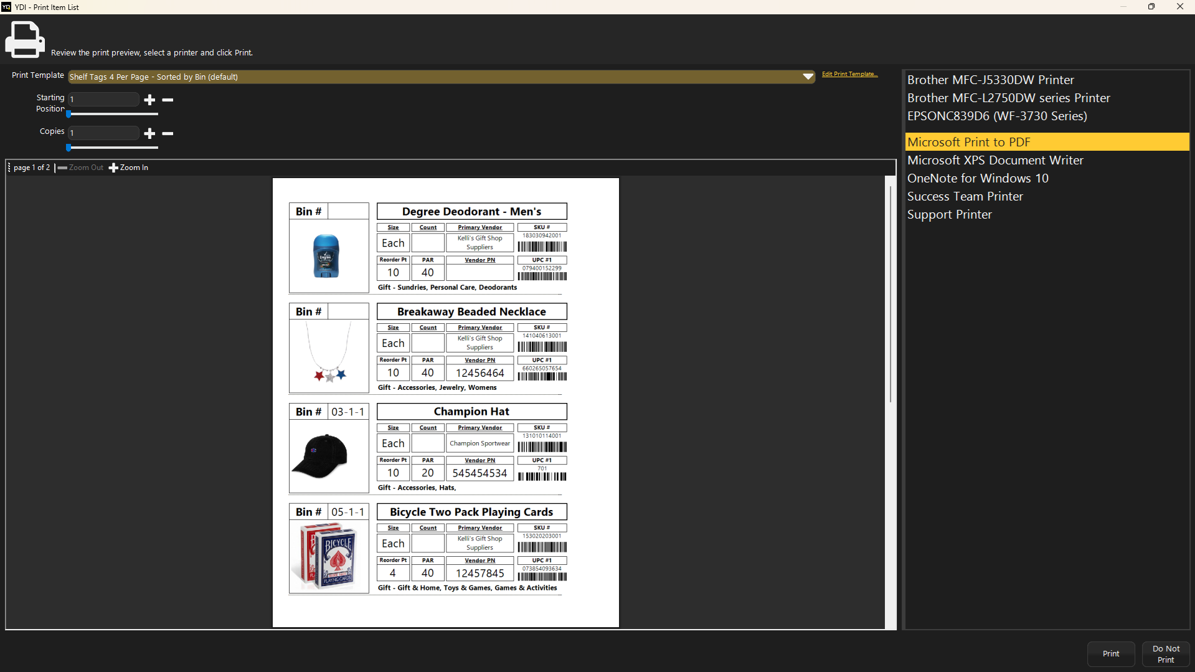Zoom out of the print preview
Screen dimensions: 1195x672
click(x=81, y=168)
